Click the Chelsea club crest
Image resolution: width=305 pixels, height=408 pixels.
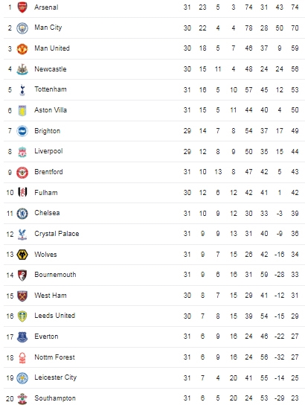point(22,214)
